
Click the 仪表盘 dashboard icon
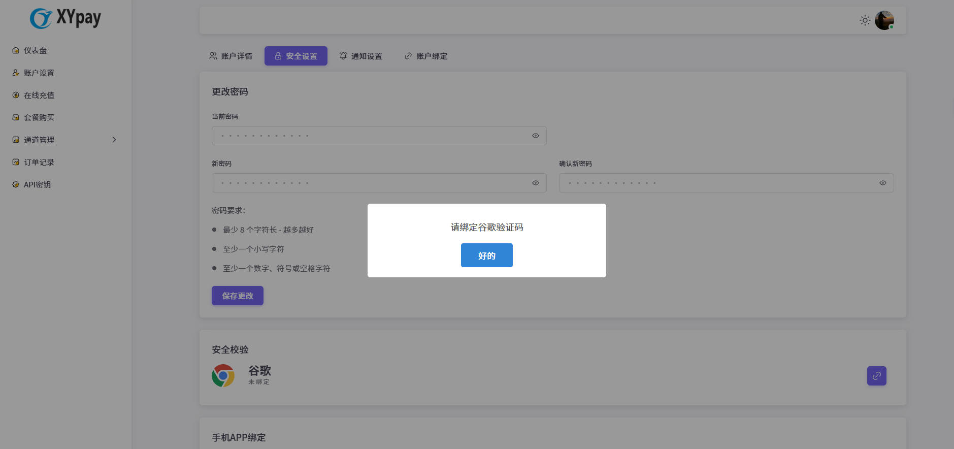[16, 50]
